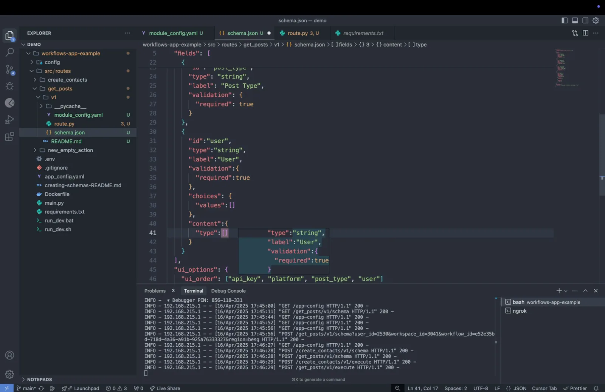Expand the config folder

pyautogui.click(x=78, y=62)
